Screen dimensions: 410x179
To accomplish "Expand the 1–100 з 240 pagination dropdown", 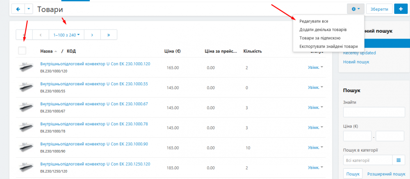I will (x=66, y=35).
